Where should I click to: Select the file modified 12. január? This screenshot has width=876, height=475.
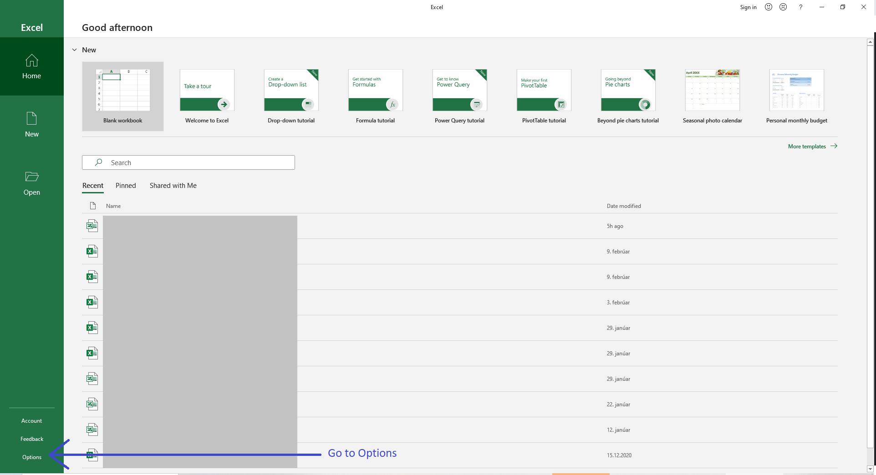point(460,430)
